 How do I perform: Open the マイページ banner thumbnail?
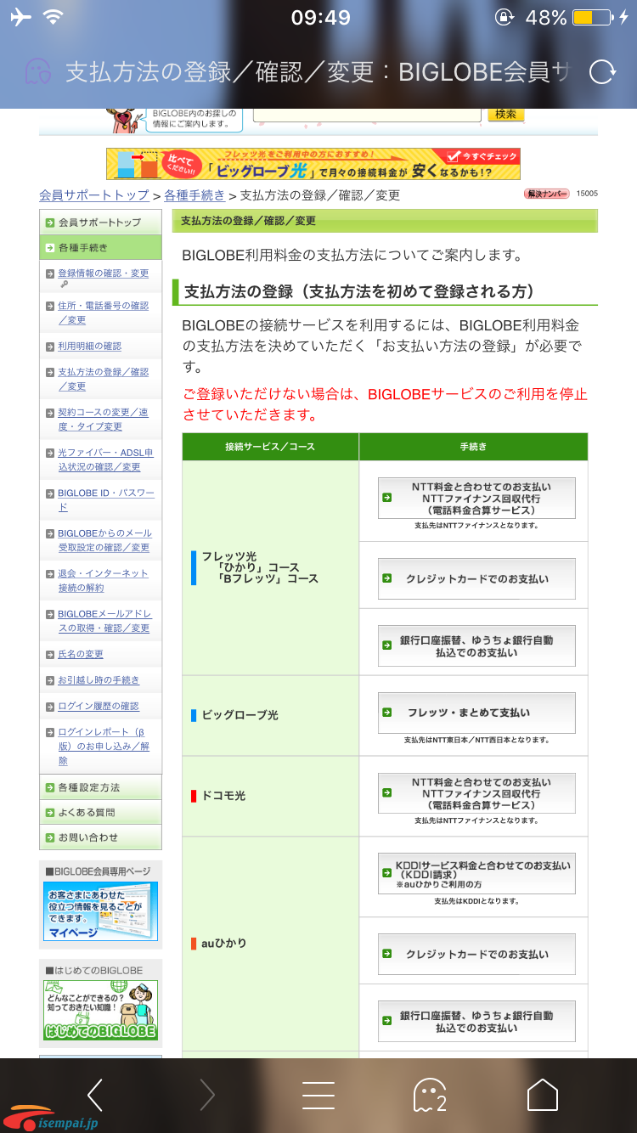100,910
